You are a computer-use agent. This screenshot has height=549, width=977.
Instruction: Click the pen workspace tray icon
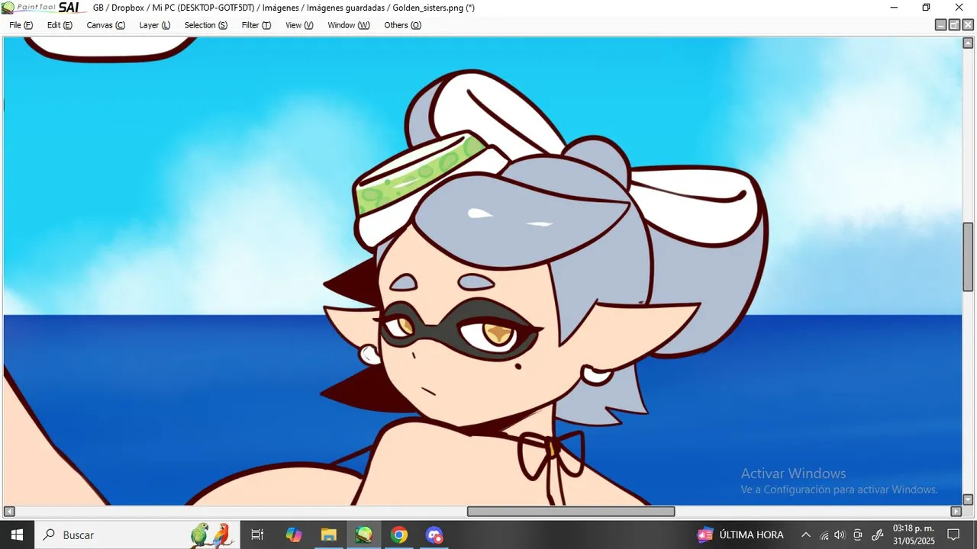tap(877, 535)
